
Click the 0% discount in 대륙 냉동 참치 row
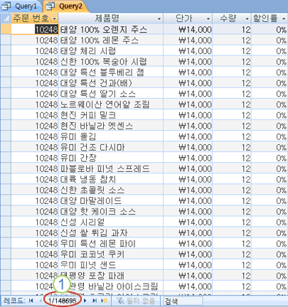point(270,179)
